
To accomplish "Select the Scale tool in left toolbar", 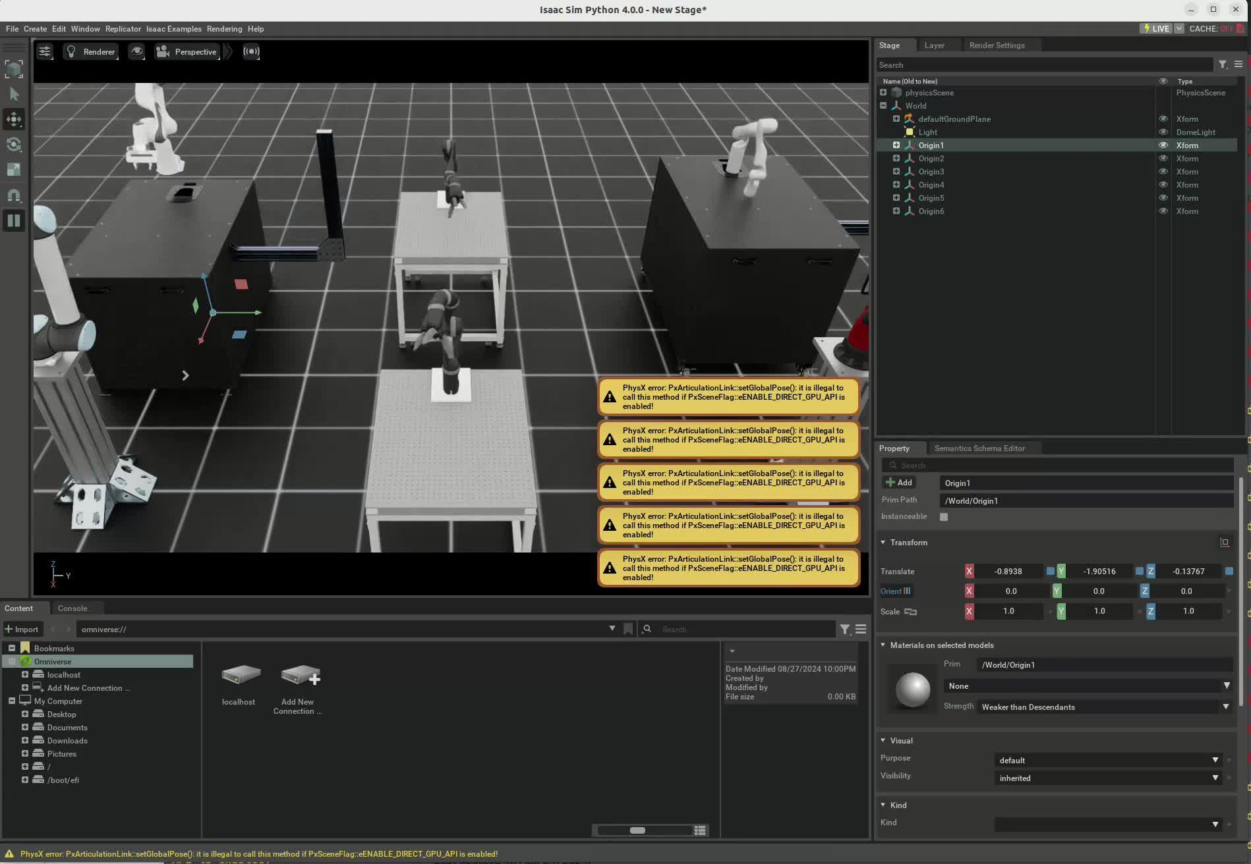I will click(14, 170).
